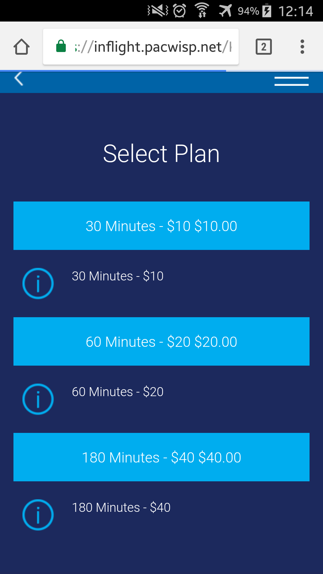Select the 30 Minutes $10.00 plan button
323x574 pixels.
click(161, 226)
